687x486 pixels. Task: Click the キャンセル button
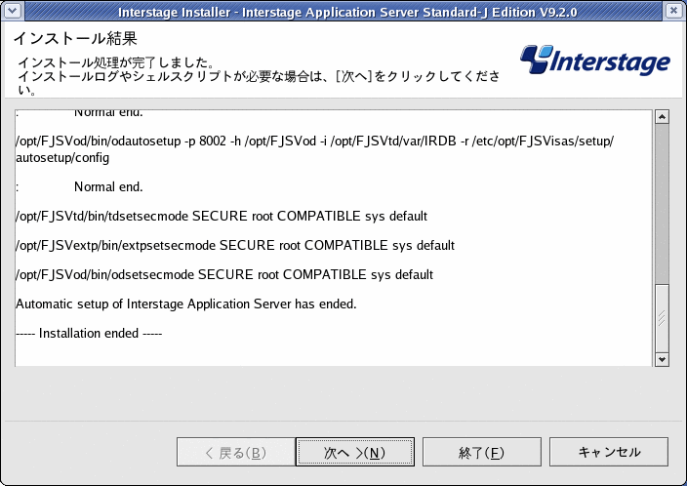tap(609, 452)
